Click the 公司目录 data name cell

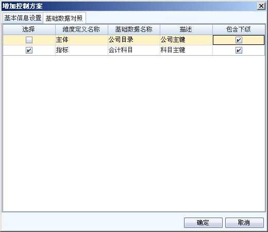point(134,40)
